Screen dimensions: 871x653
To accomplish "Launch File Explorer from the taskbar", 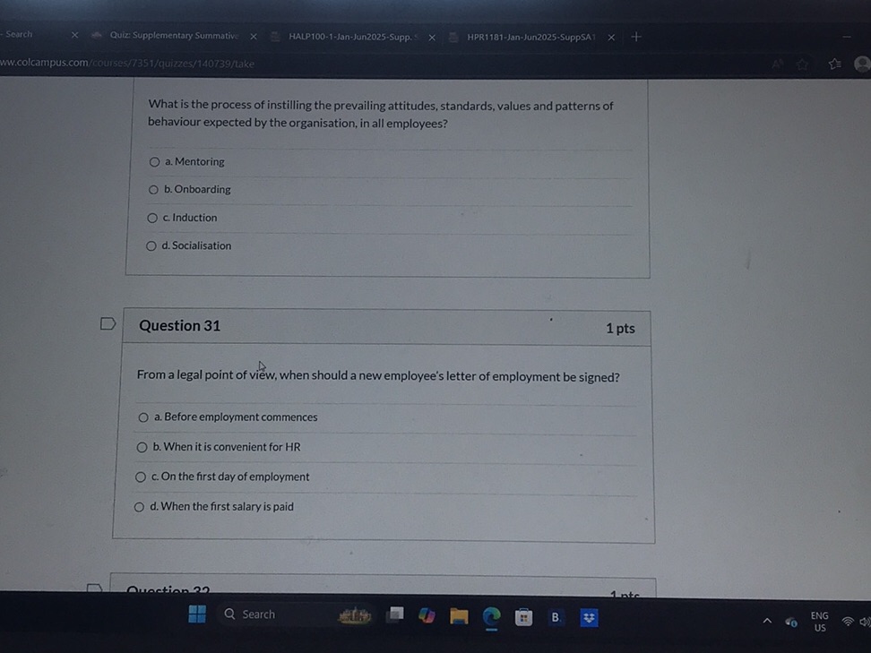I will [459, 616].
